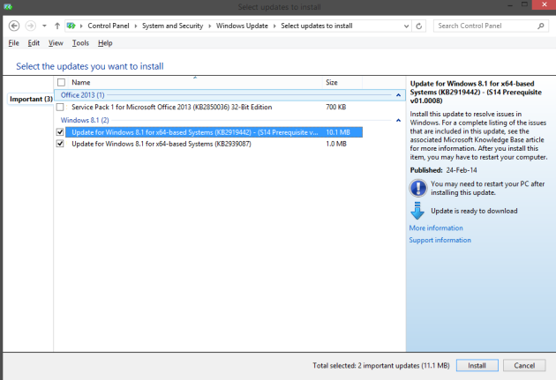
Task: Open the More information link
Action: click(x=436, y=228)
